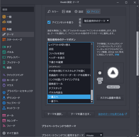
Task: Click the カスタム画像を除去 button
Action: click(110, 98)
